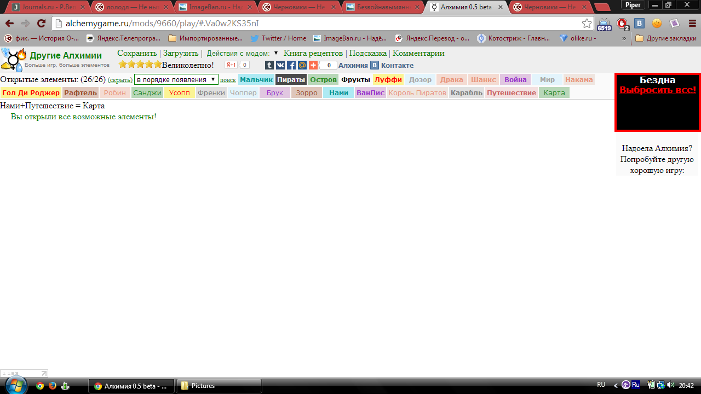Click the Другие Алхимии heading link

(x=66, y=56)
